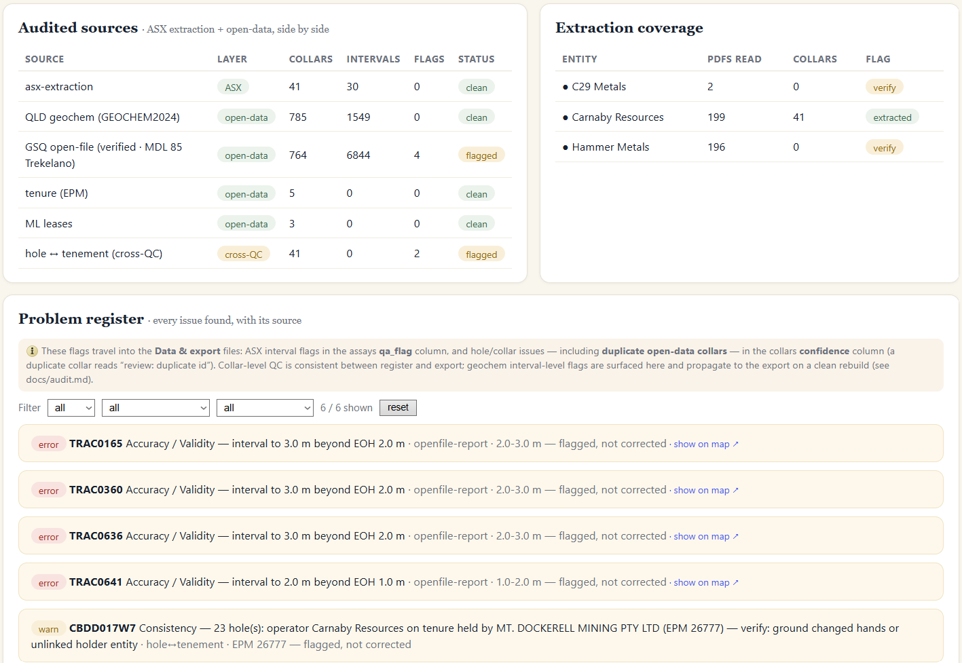Click the Extraction coverage heading

(629, 28)
